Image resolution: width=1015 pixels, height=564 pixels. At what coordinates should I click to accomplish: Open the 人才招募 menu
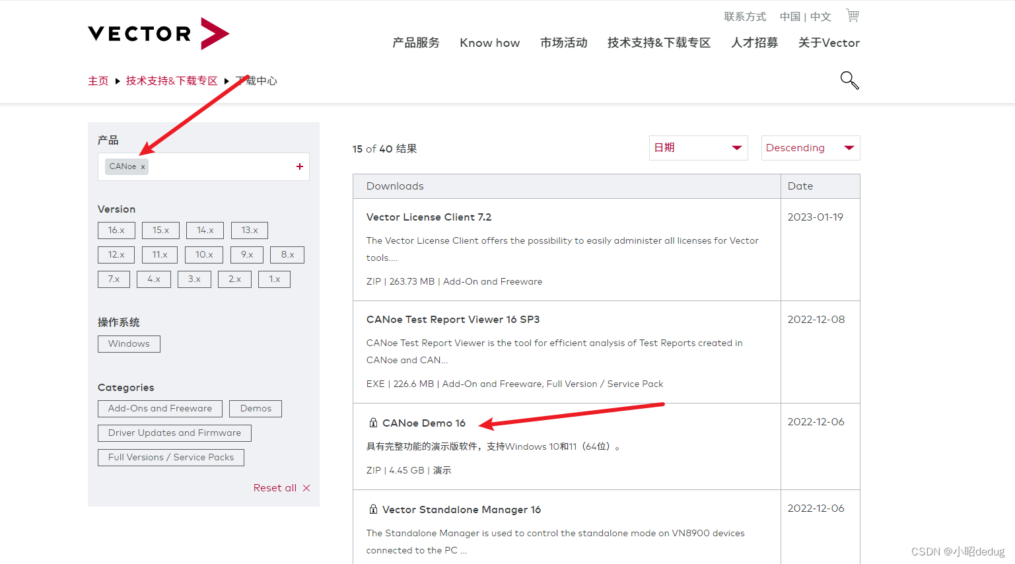[755, 43]
